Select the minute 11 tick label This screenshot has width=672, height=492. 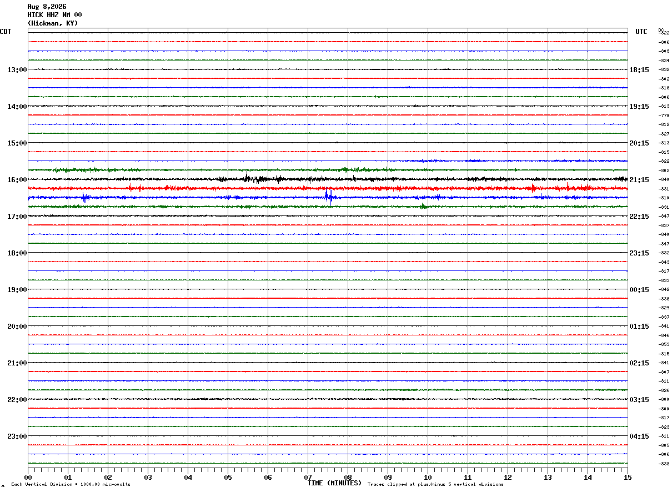(x=468, y=478)
